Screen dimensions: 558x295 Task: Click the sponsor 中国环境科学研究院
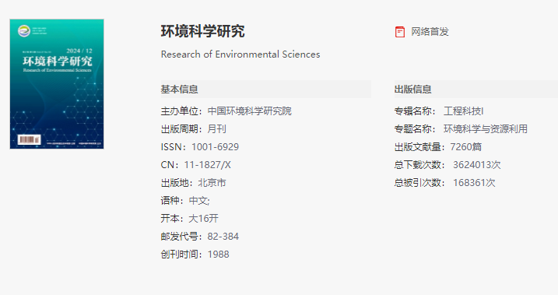point(250,111)
